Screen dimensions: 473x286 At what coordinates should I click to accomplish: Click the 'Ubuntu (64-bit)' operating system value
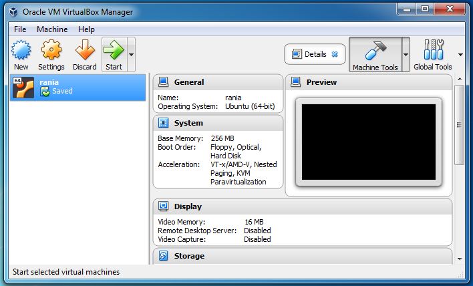[250, 106]
